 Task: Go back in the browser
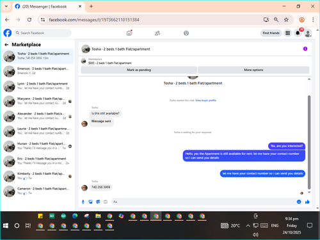(7, 20)
